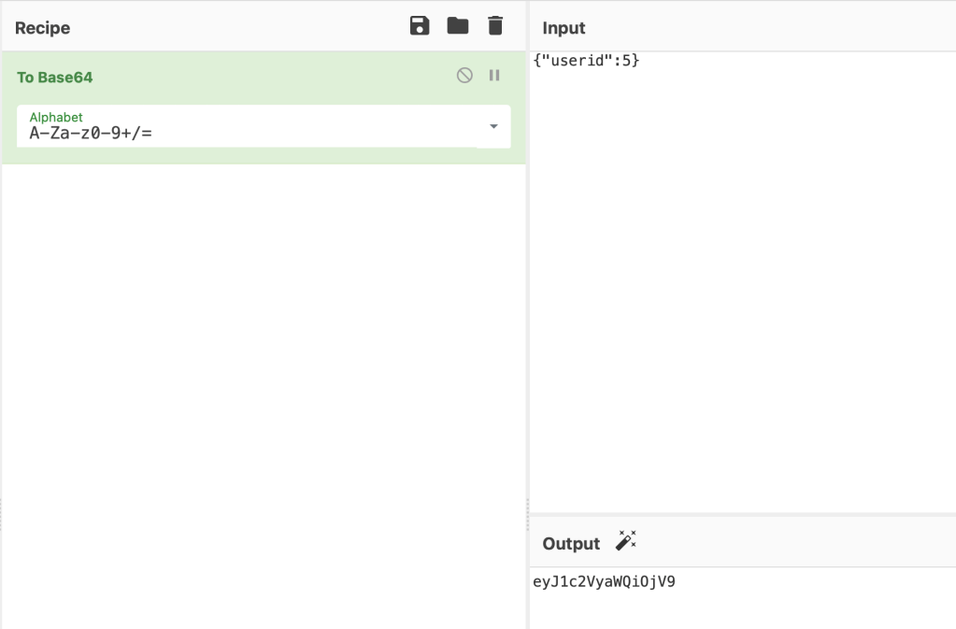The height and width of the screenshot is (629, 956).
Task: Click the Input panel heading
Action: [564, 28]
